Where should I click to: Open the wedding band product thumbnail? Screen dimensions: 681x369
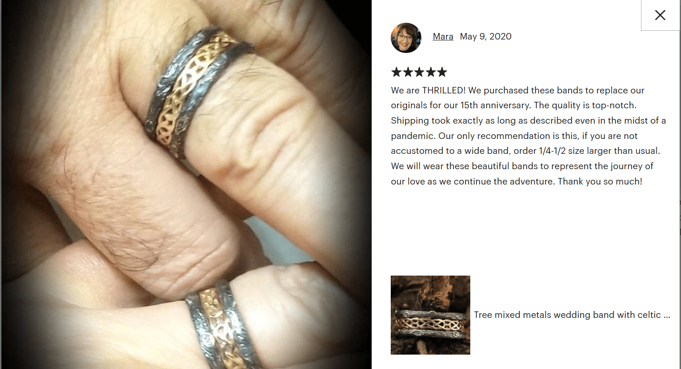click(430, 315)
